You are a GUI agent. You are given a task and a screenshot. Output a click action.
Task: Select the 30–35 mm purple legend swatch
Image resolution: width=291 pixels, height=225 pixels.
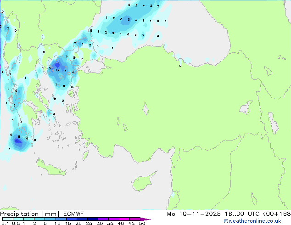click(103, 219)
